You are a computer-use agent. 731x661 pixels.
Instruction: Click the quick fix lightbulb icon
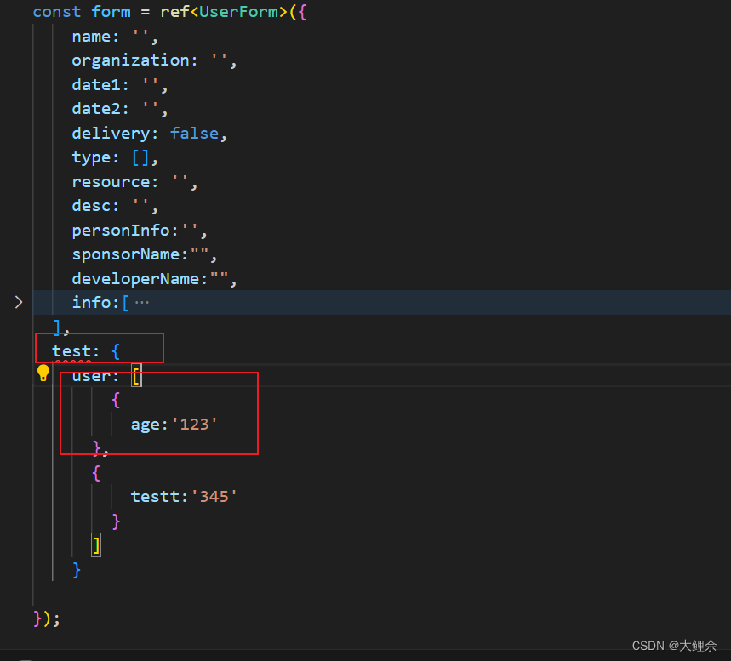coord(43,373)
